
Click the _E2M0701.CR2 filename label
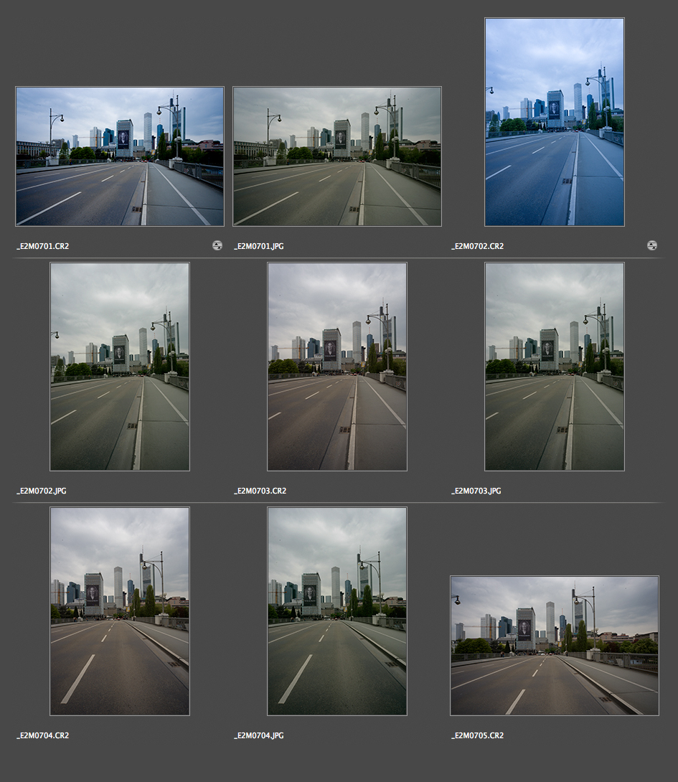pos(43,246)
